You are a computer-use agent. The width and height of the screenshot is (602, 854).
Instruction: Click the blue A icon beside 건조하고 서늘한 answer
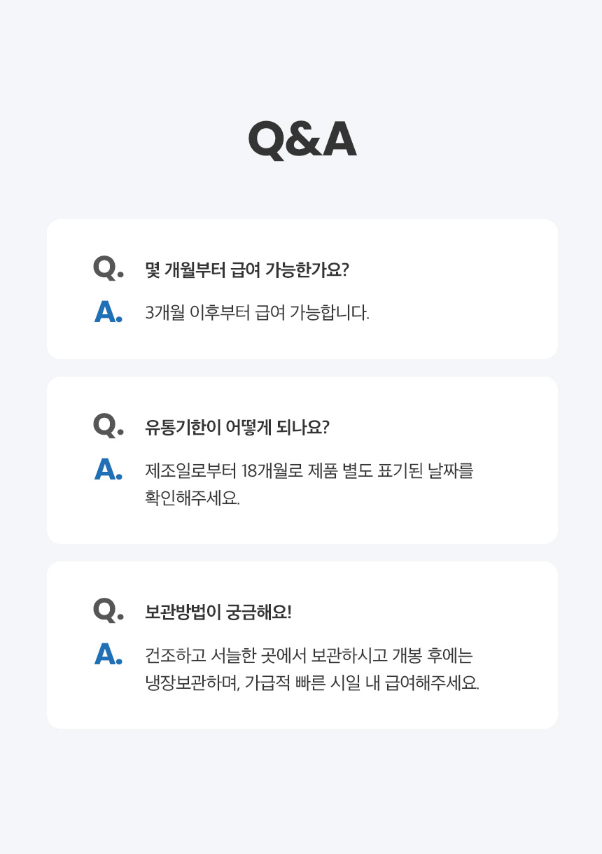(108, 654)
